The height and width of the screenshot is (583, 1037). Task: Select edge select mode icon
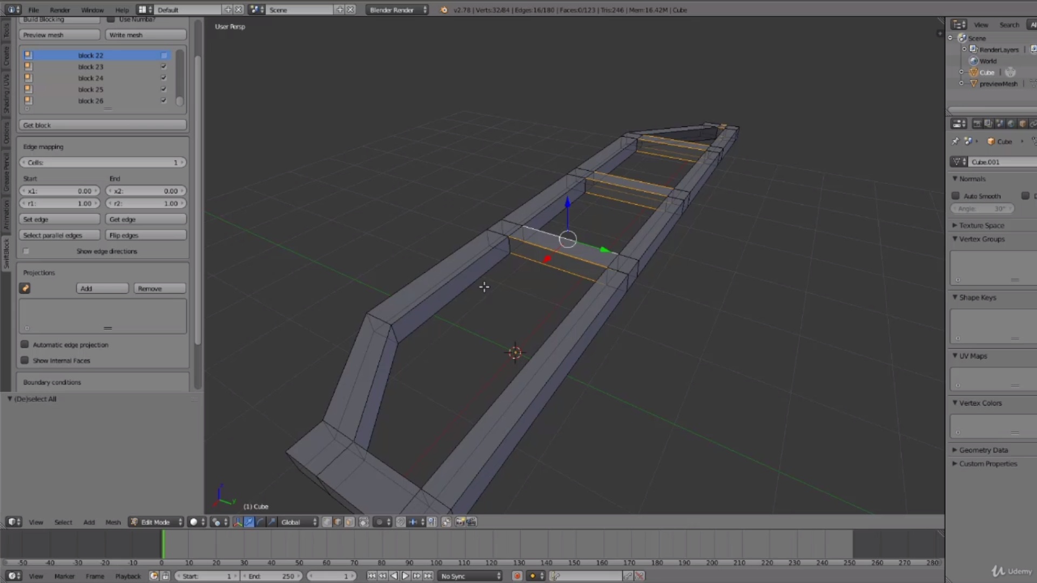338,522
